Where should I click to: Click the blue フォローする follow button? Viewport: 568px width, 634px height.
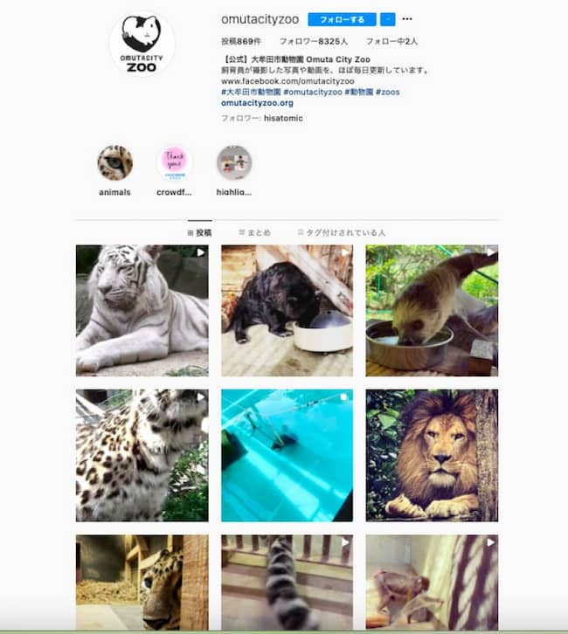tap(342, 19)
